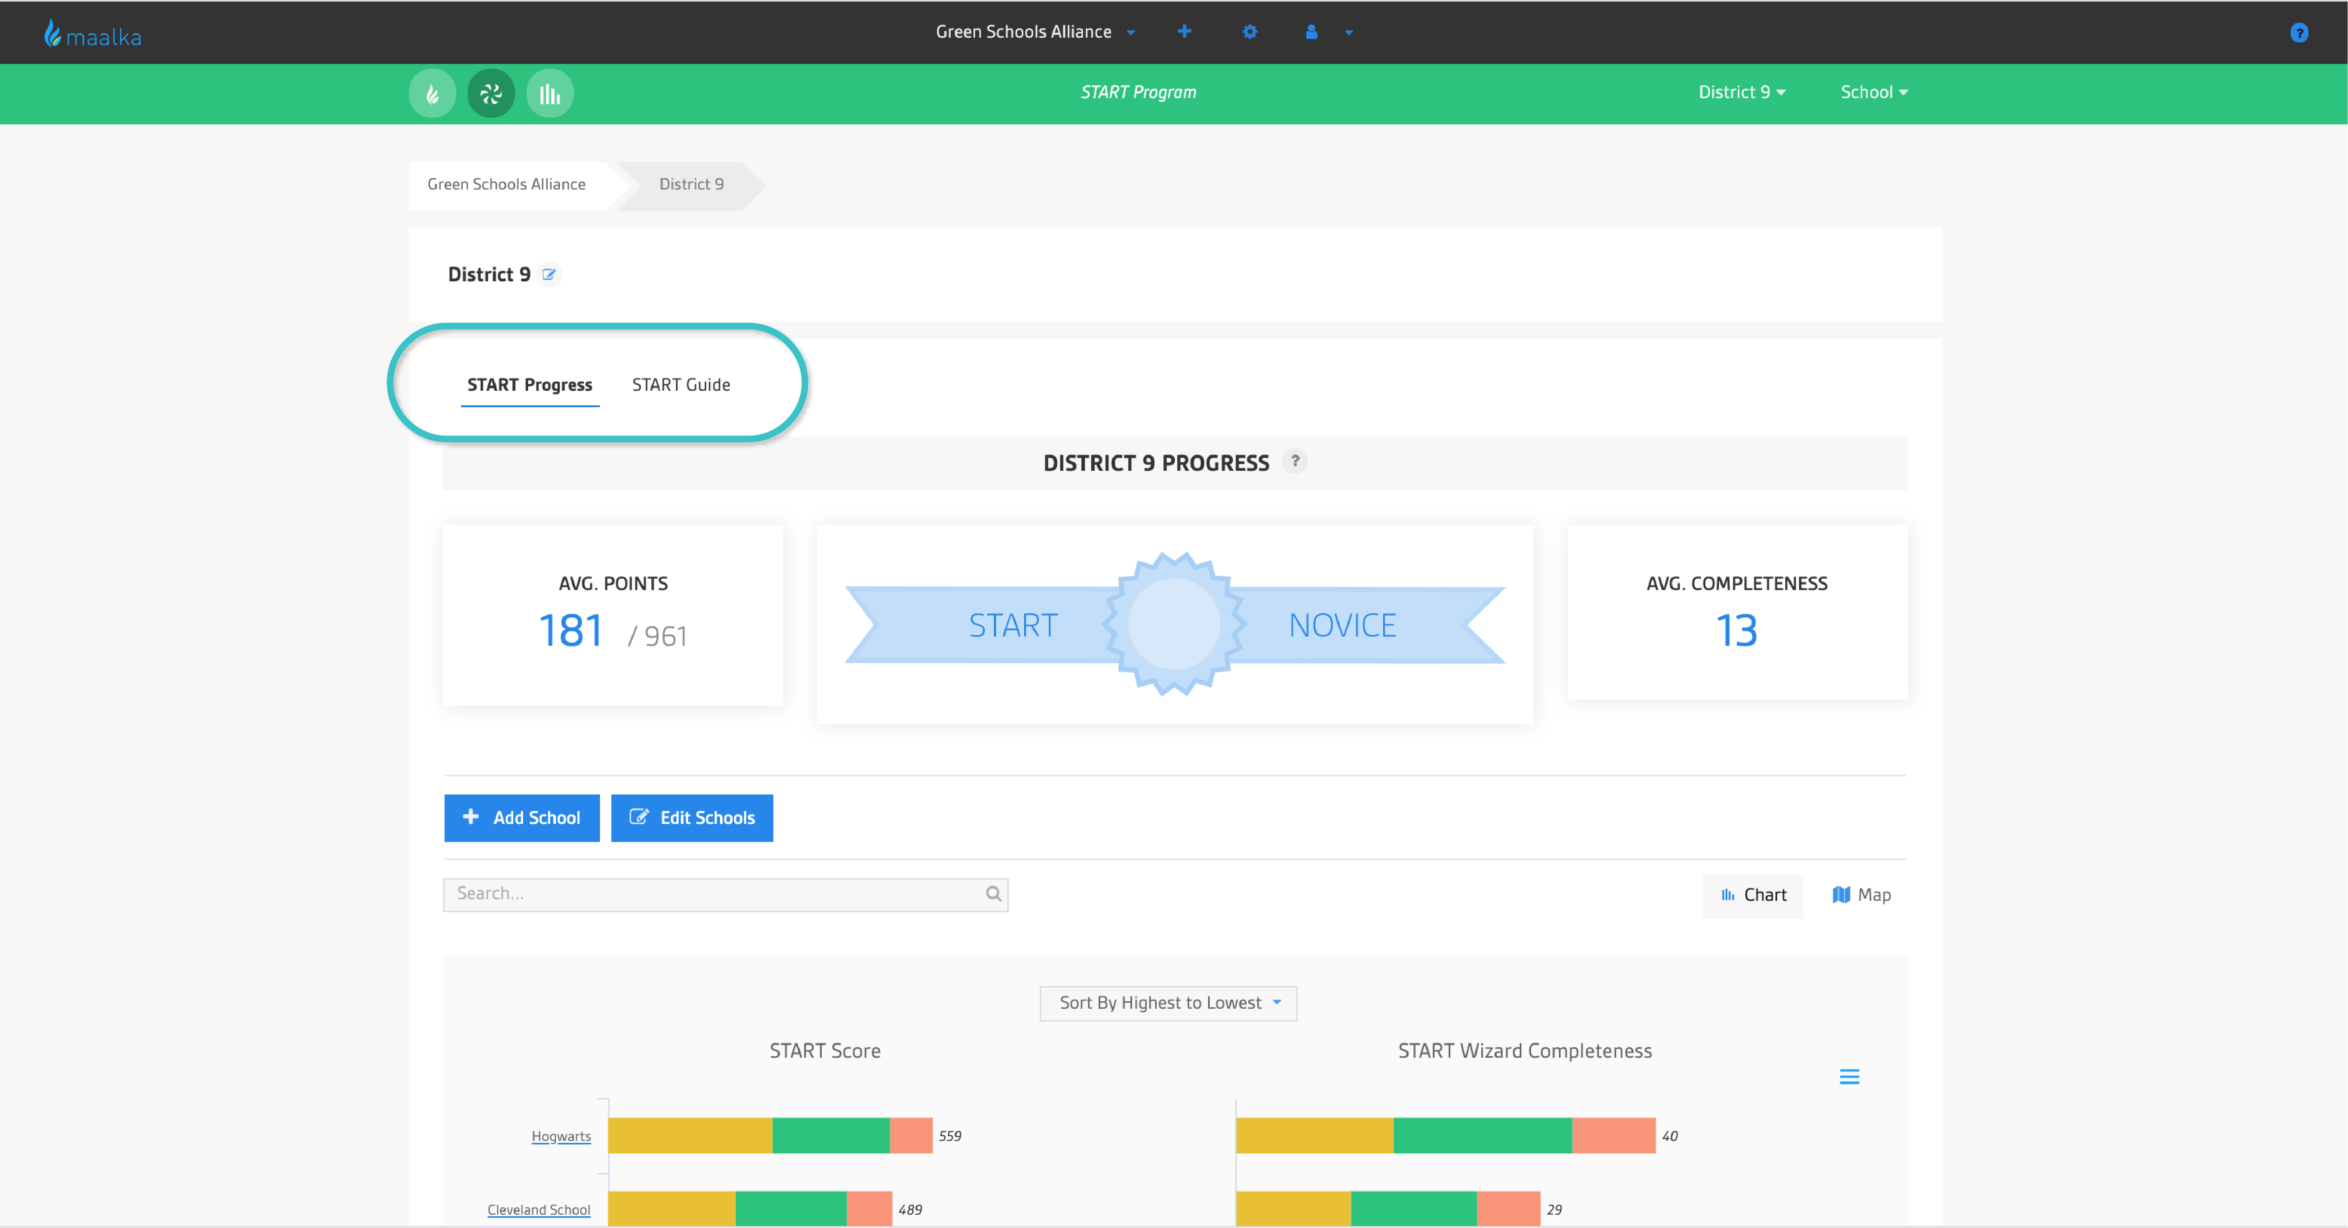
Task: Click the Edit Schools button
Action: coord(692,818)
